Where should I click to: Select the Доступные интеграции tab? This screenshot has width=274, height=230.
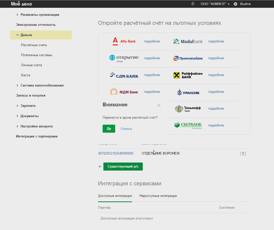pos(115,196)
